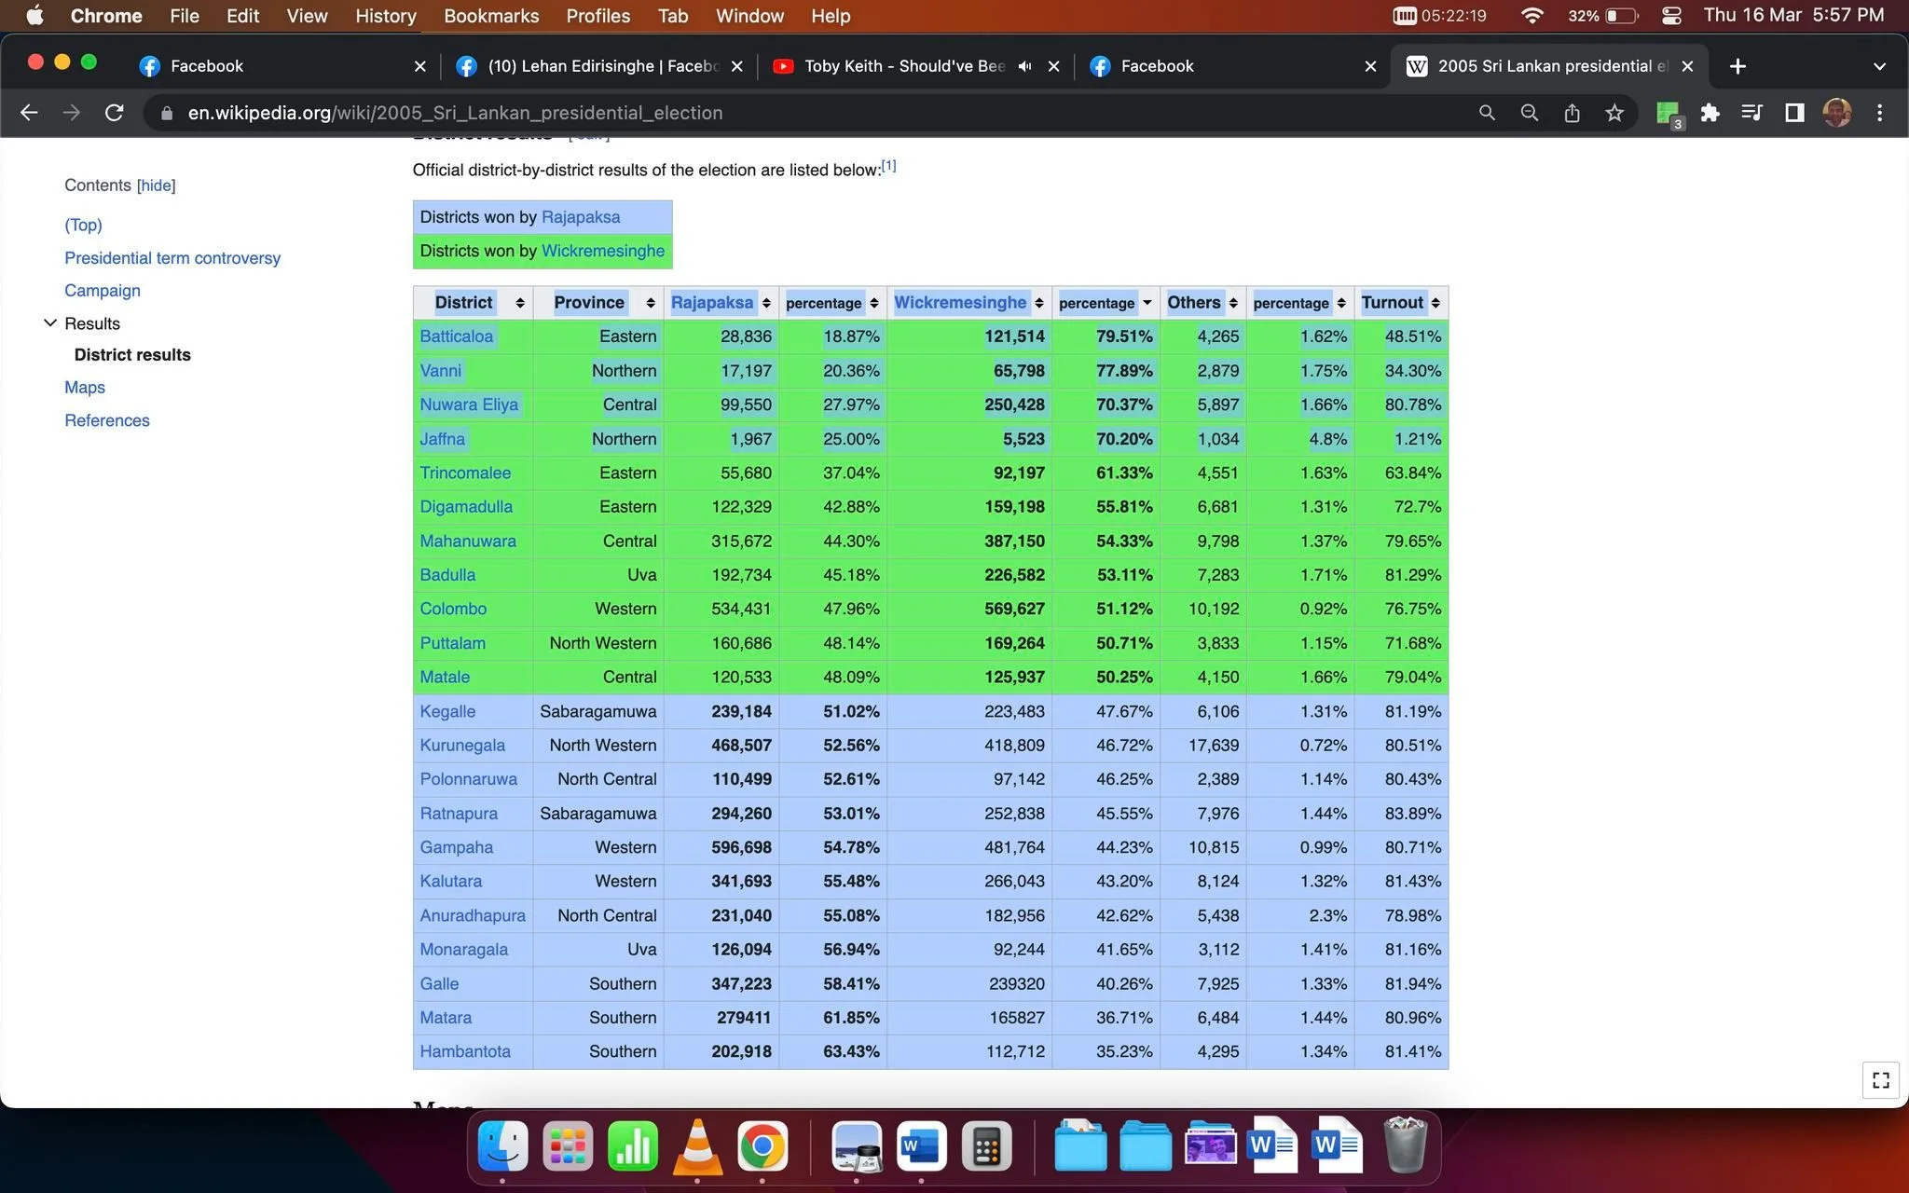Open the share page icon

tap(1572, 113)
